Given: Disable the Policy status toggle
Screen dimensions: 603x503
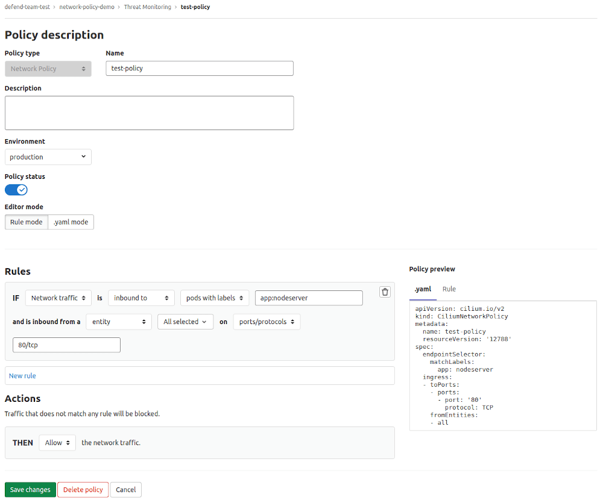Looking at the screenshot, I should pos(16,189).
